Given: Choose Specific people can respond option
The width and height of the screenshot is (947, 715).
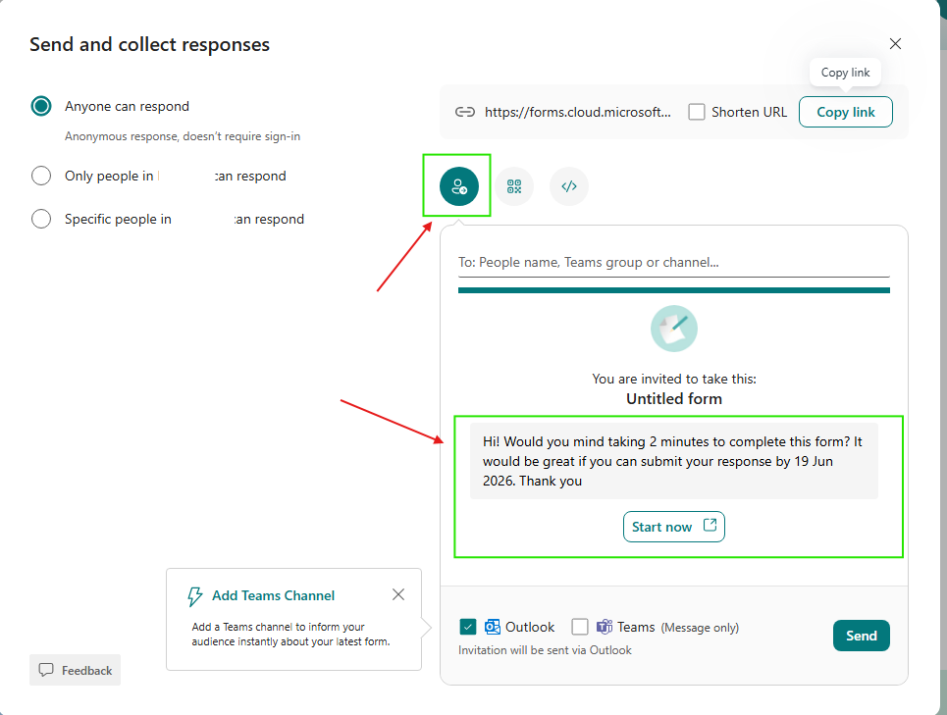Looking at the screenshot, I should (41, 219).
